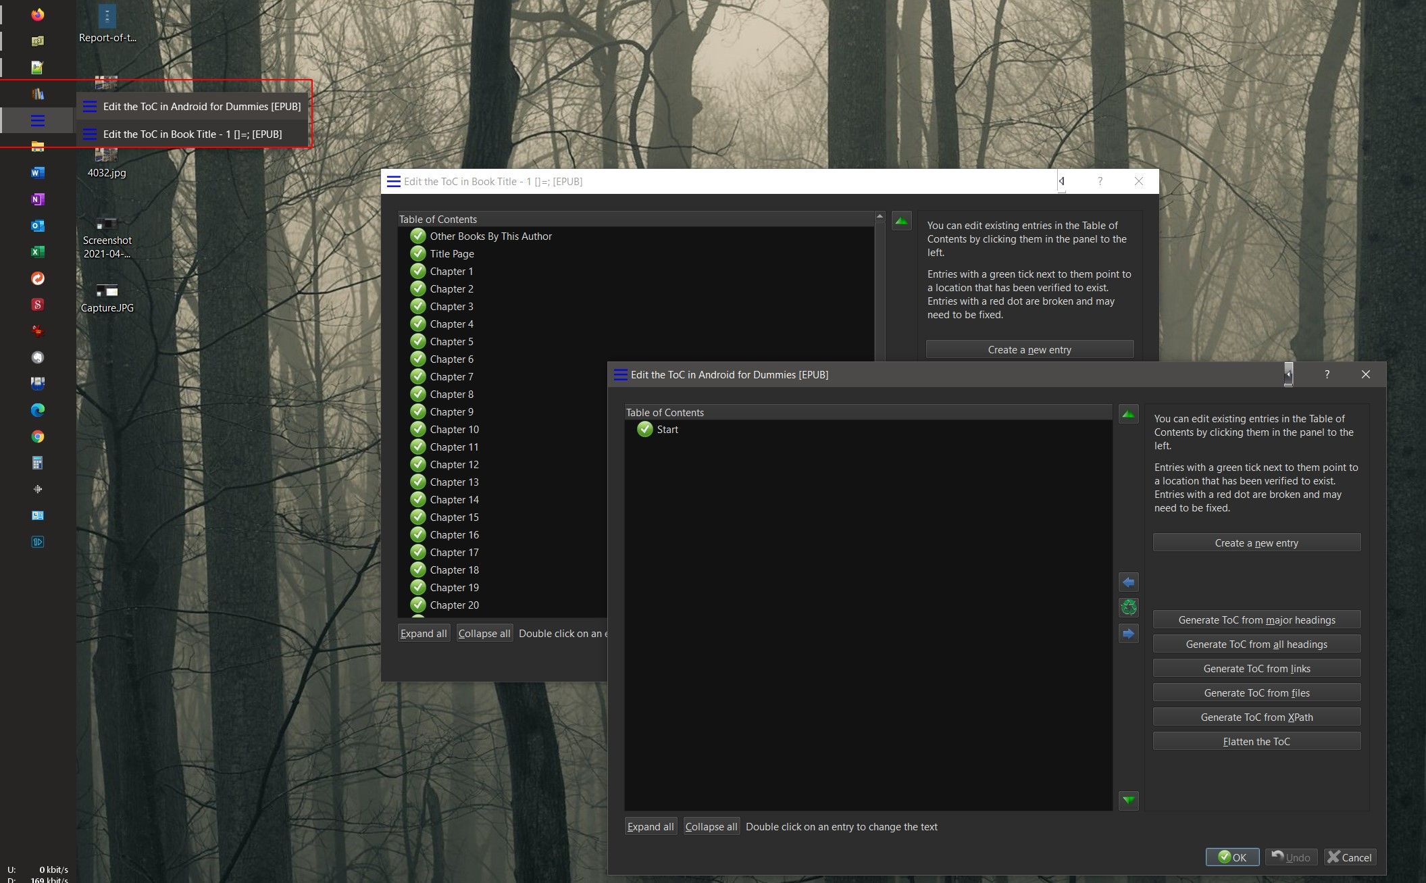The height and width of the screenshot is (883, 1426).
Task: Click the blue right arrow to indent entry
Action: pos(1128,634)
